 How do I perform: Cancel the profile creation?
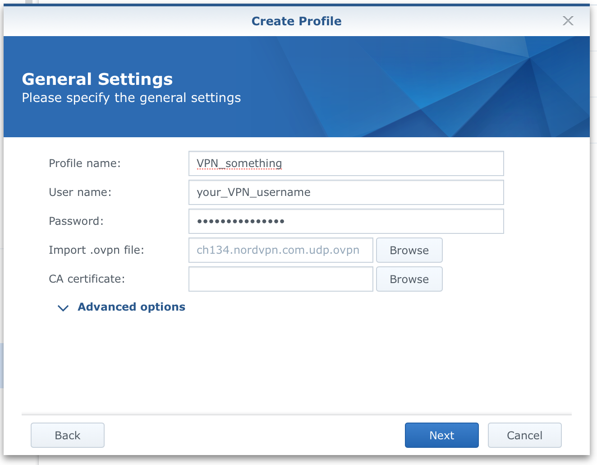(x=525, y=435)
